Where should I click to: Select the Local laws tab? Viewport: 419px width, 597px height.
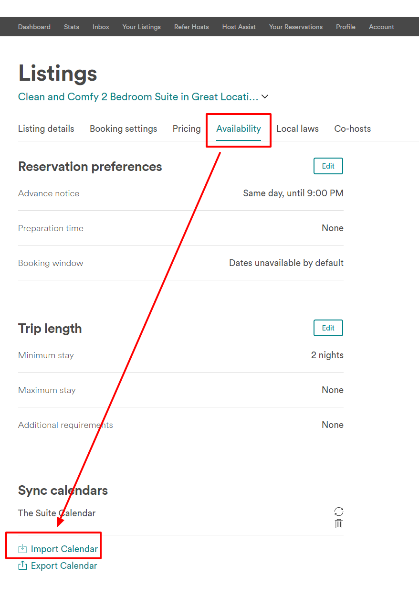[x=297, y=128]
